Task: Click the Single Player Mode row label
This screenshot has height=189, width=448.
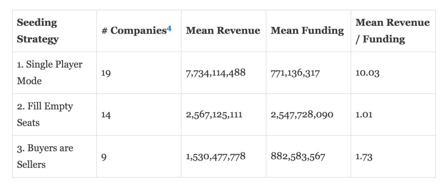Action: click(49, 73)
